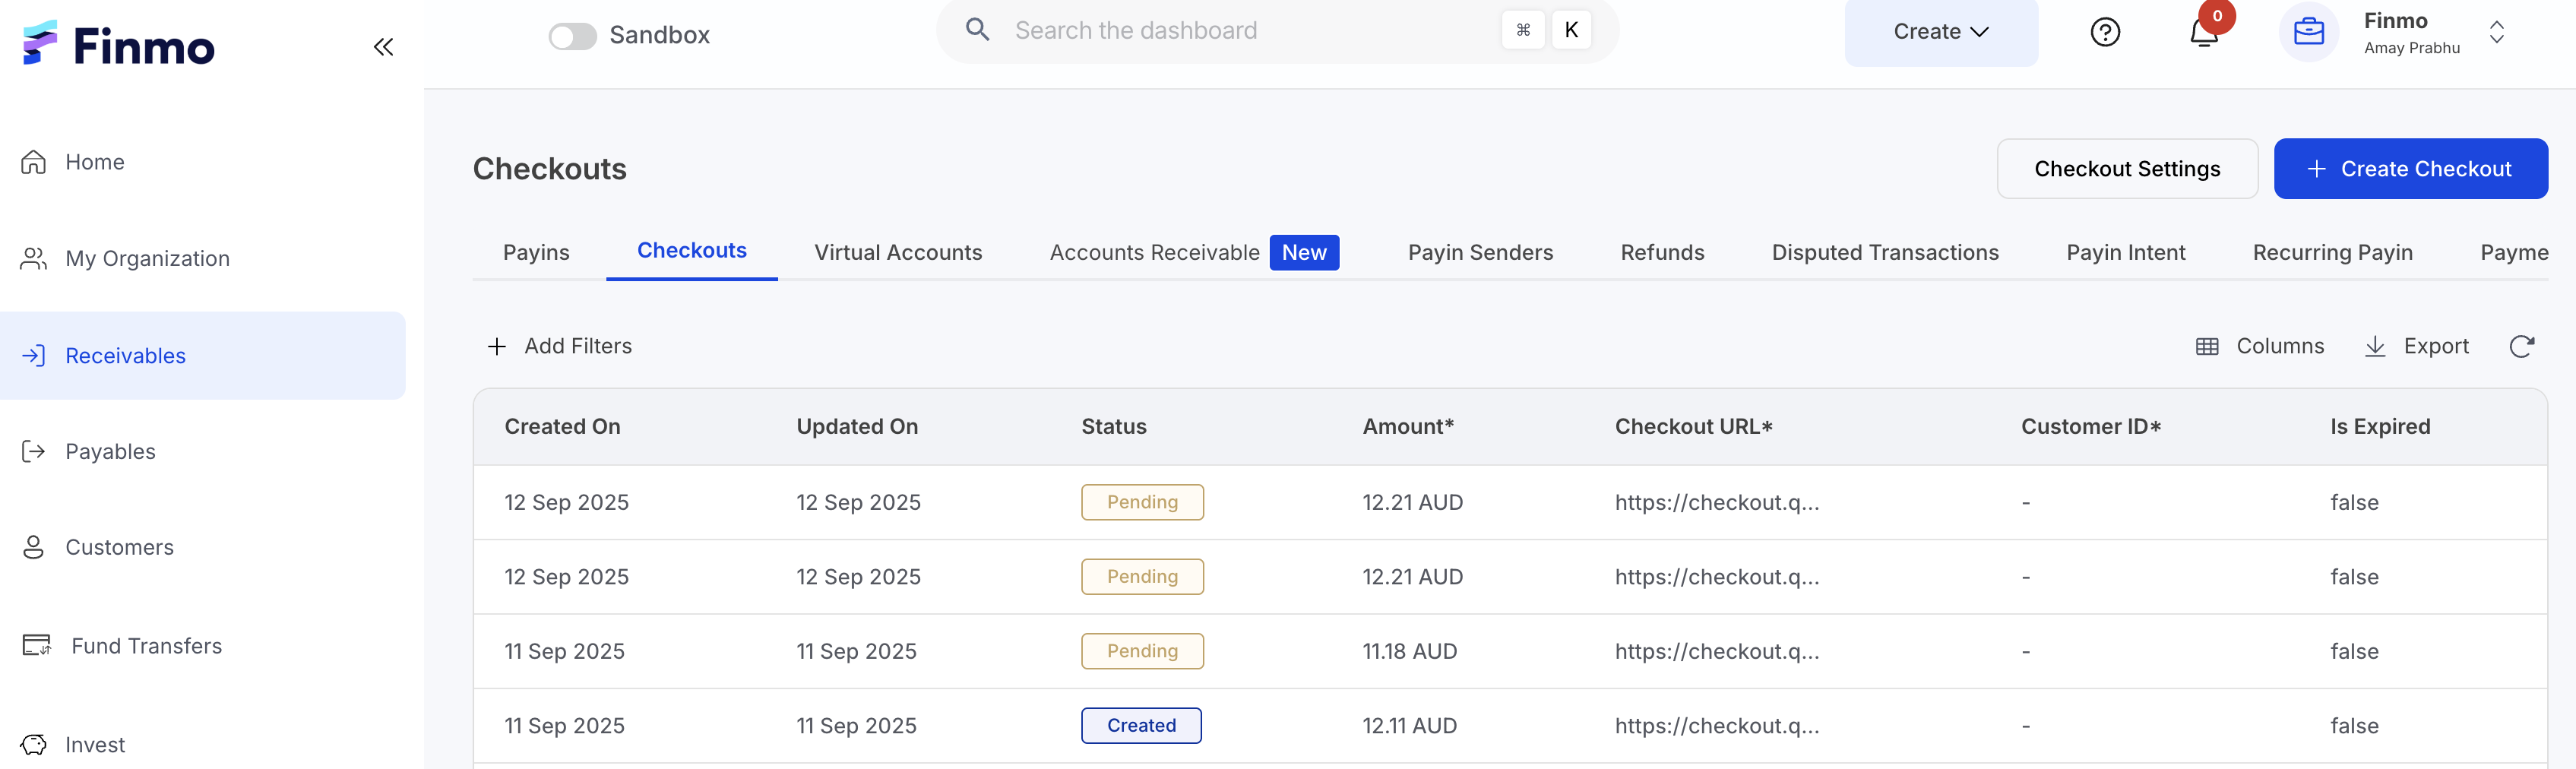2576x769 pixels.
Task: Toggle the Sandbox mode switch
Action: [572, 36]
